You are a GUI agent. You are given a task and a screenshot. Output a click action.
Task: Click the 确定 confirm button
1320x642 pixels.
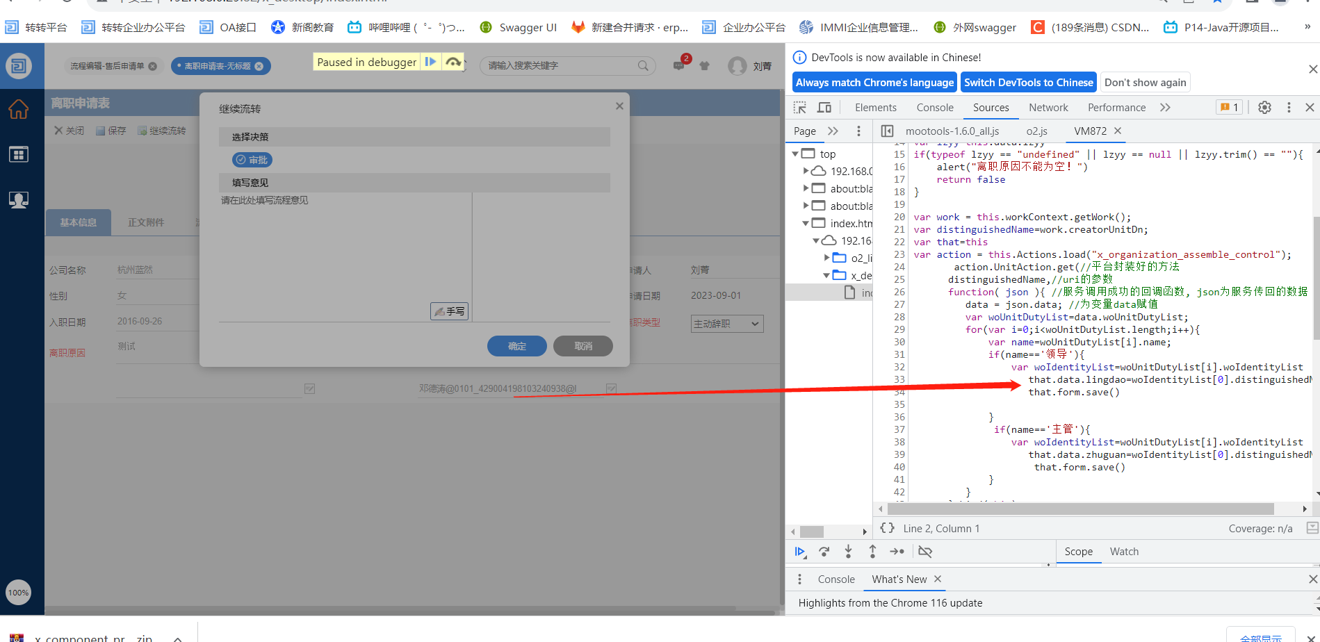point(516,346)
